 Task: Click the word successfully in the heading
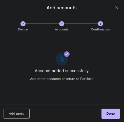[77, 71]
